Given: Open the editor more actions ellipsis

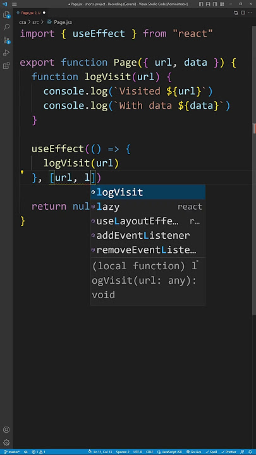Looking at the screenshot, I should pyautogui.click(x=250, y=13).
